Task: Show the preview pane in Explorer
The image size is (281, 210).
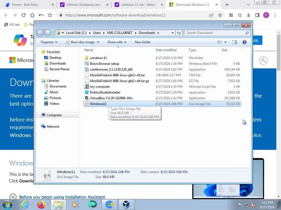Action: pyautogui.click(x=235, y=42)
